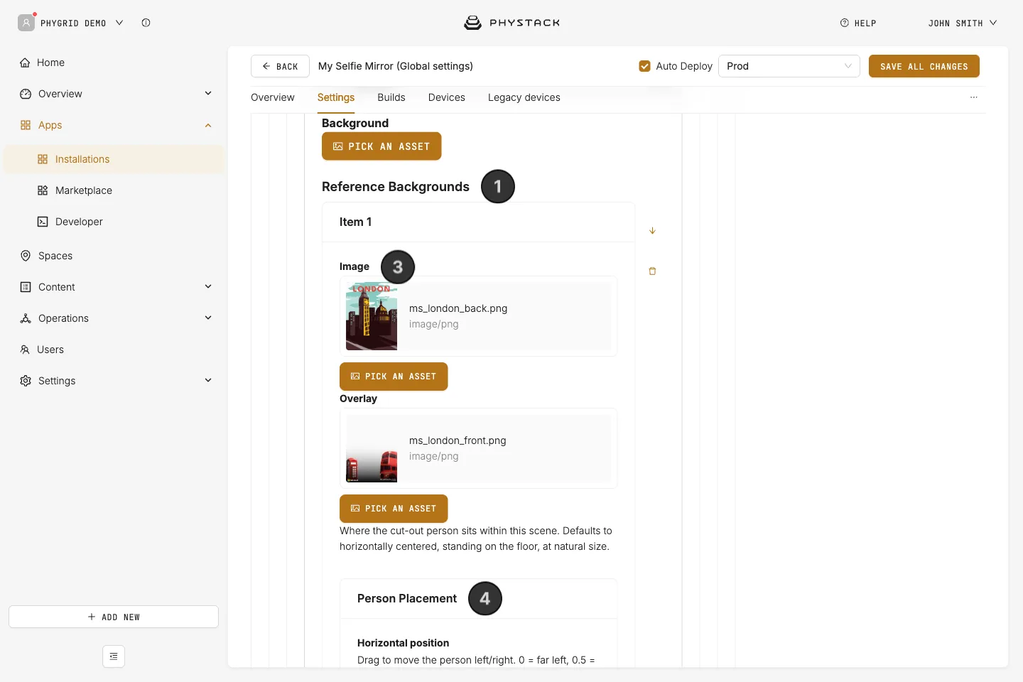Pick an asset for Background
Viewport: 1023px width, 682px height.
coord(381,146)
